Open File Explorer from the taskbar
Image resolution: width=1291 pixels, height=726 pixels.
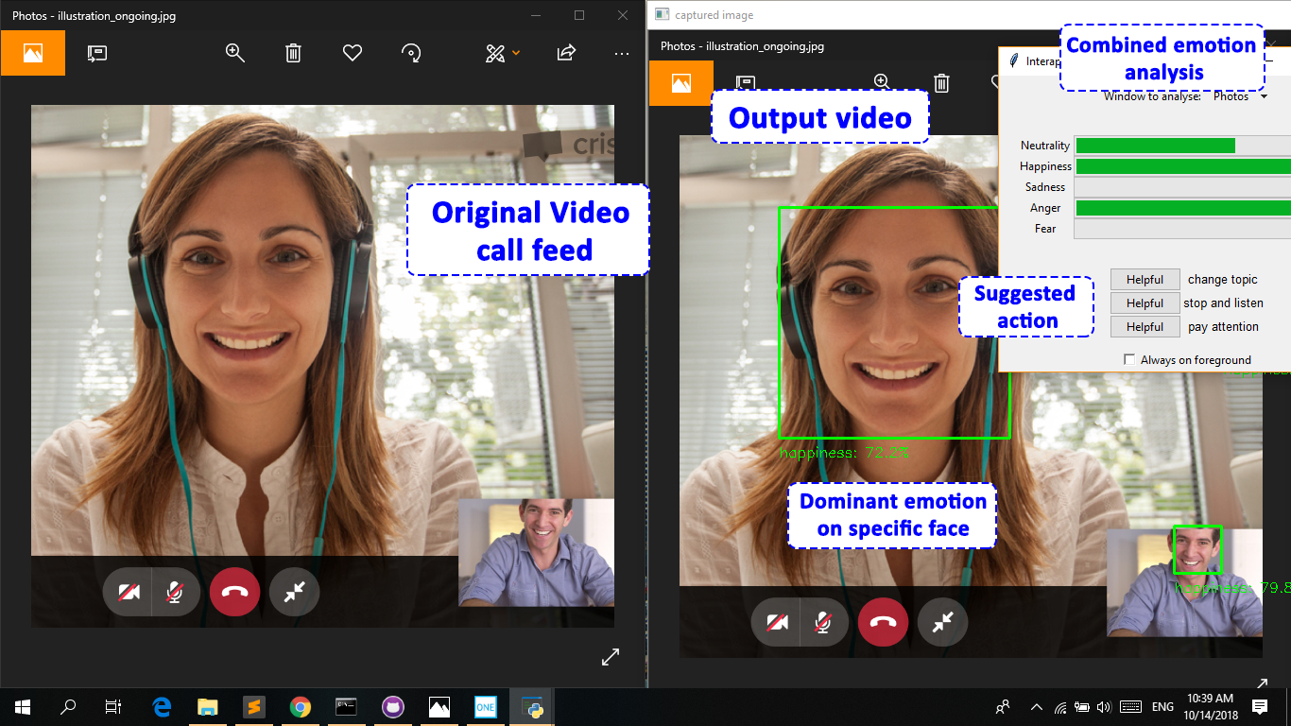click(207, 707)
